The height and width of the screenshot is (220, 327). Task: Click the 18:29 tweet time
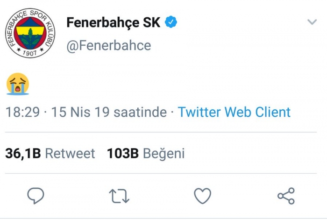[22, 112]
